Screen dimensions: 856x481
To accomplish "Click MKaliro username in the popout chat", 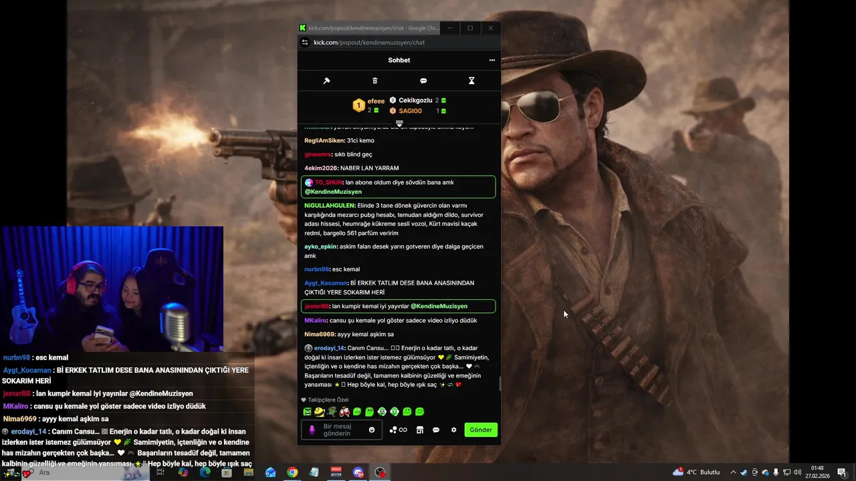I will click(316, 320).
